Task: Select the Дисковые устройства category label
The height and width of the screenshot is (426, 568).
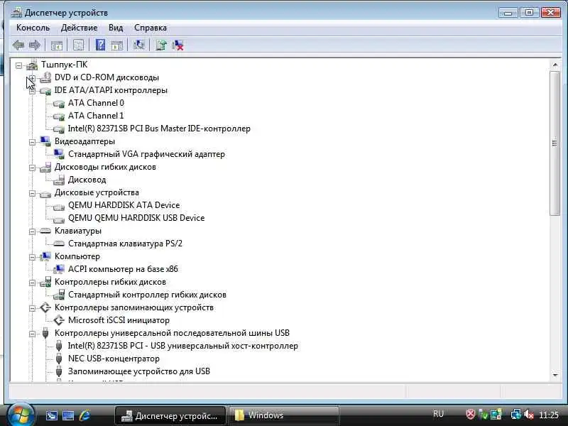Action: (x=97, y=192)
